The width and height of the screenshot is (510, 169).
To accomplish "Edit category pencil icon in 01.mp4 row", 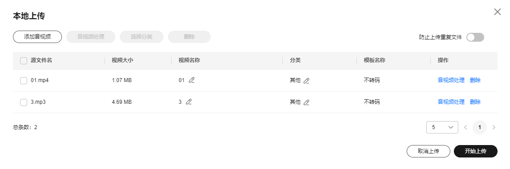I will [306, 81].
